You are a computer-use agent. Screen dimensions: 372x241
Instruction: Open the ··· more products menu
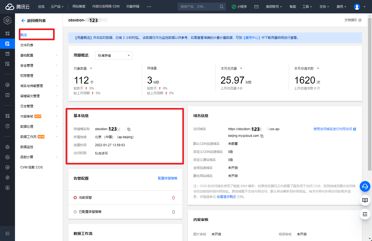pos(149,7)
